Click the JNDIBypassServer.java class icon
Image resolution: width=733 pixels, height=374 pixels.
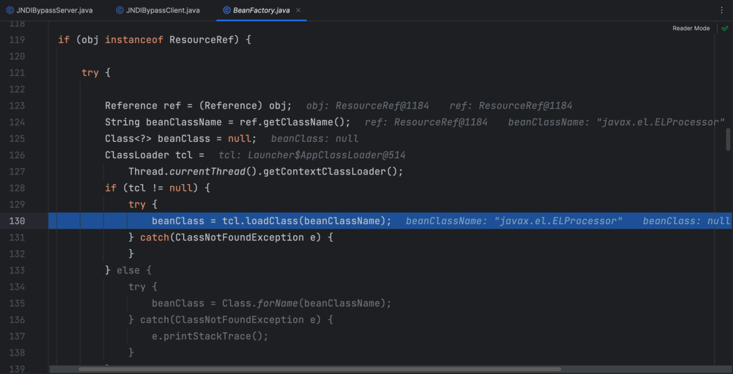point(10,10)
